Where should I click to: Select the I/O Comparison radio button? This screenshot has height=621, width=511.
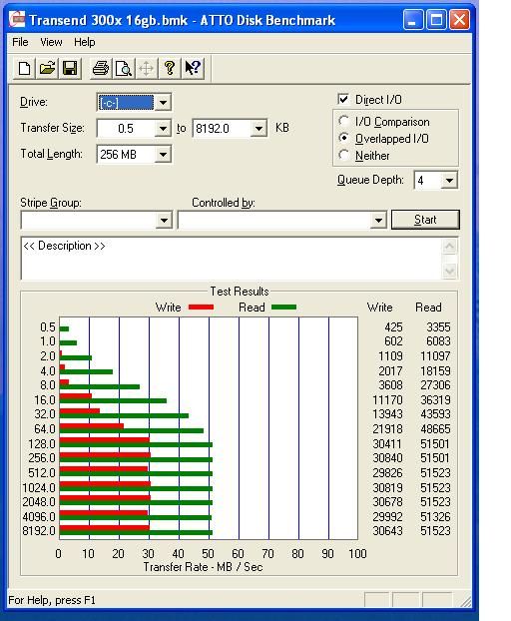tap(344, 121)
